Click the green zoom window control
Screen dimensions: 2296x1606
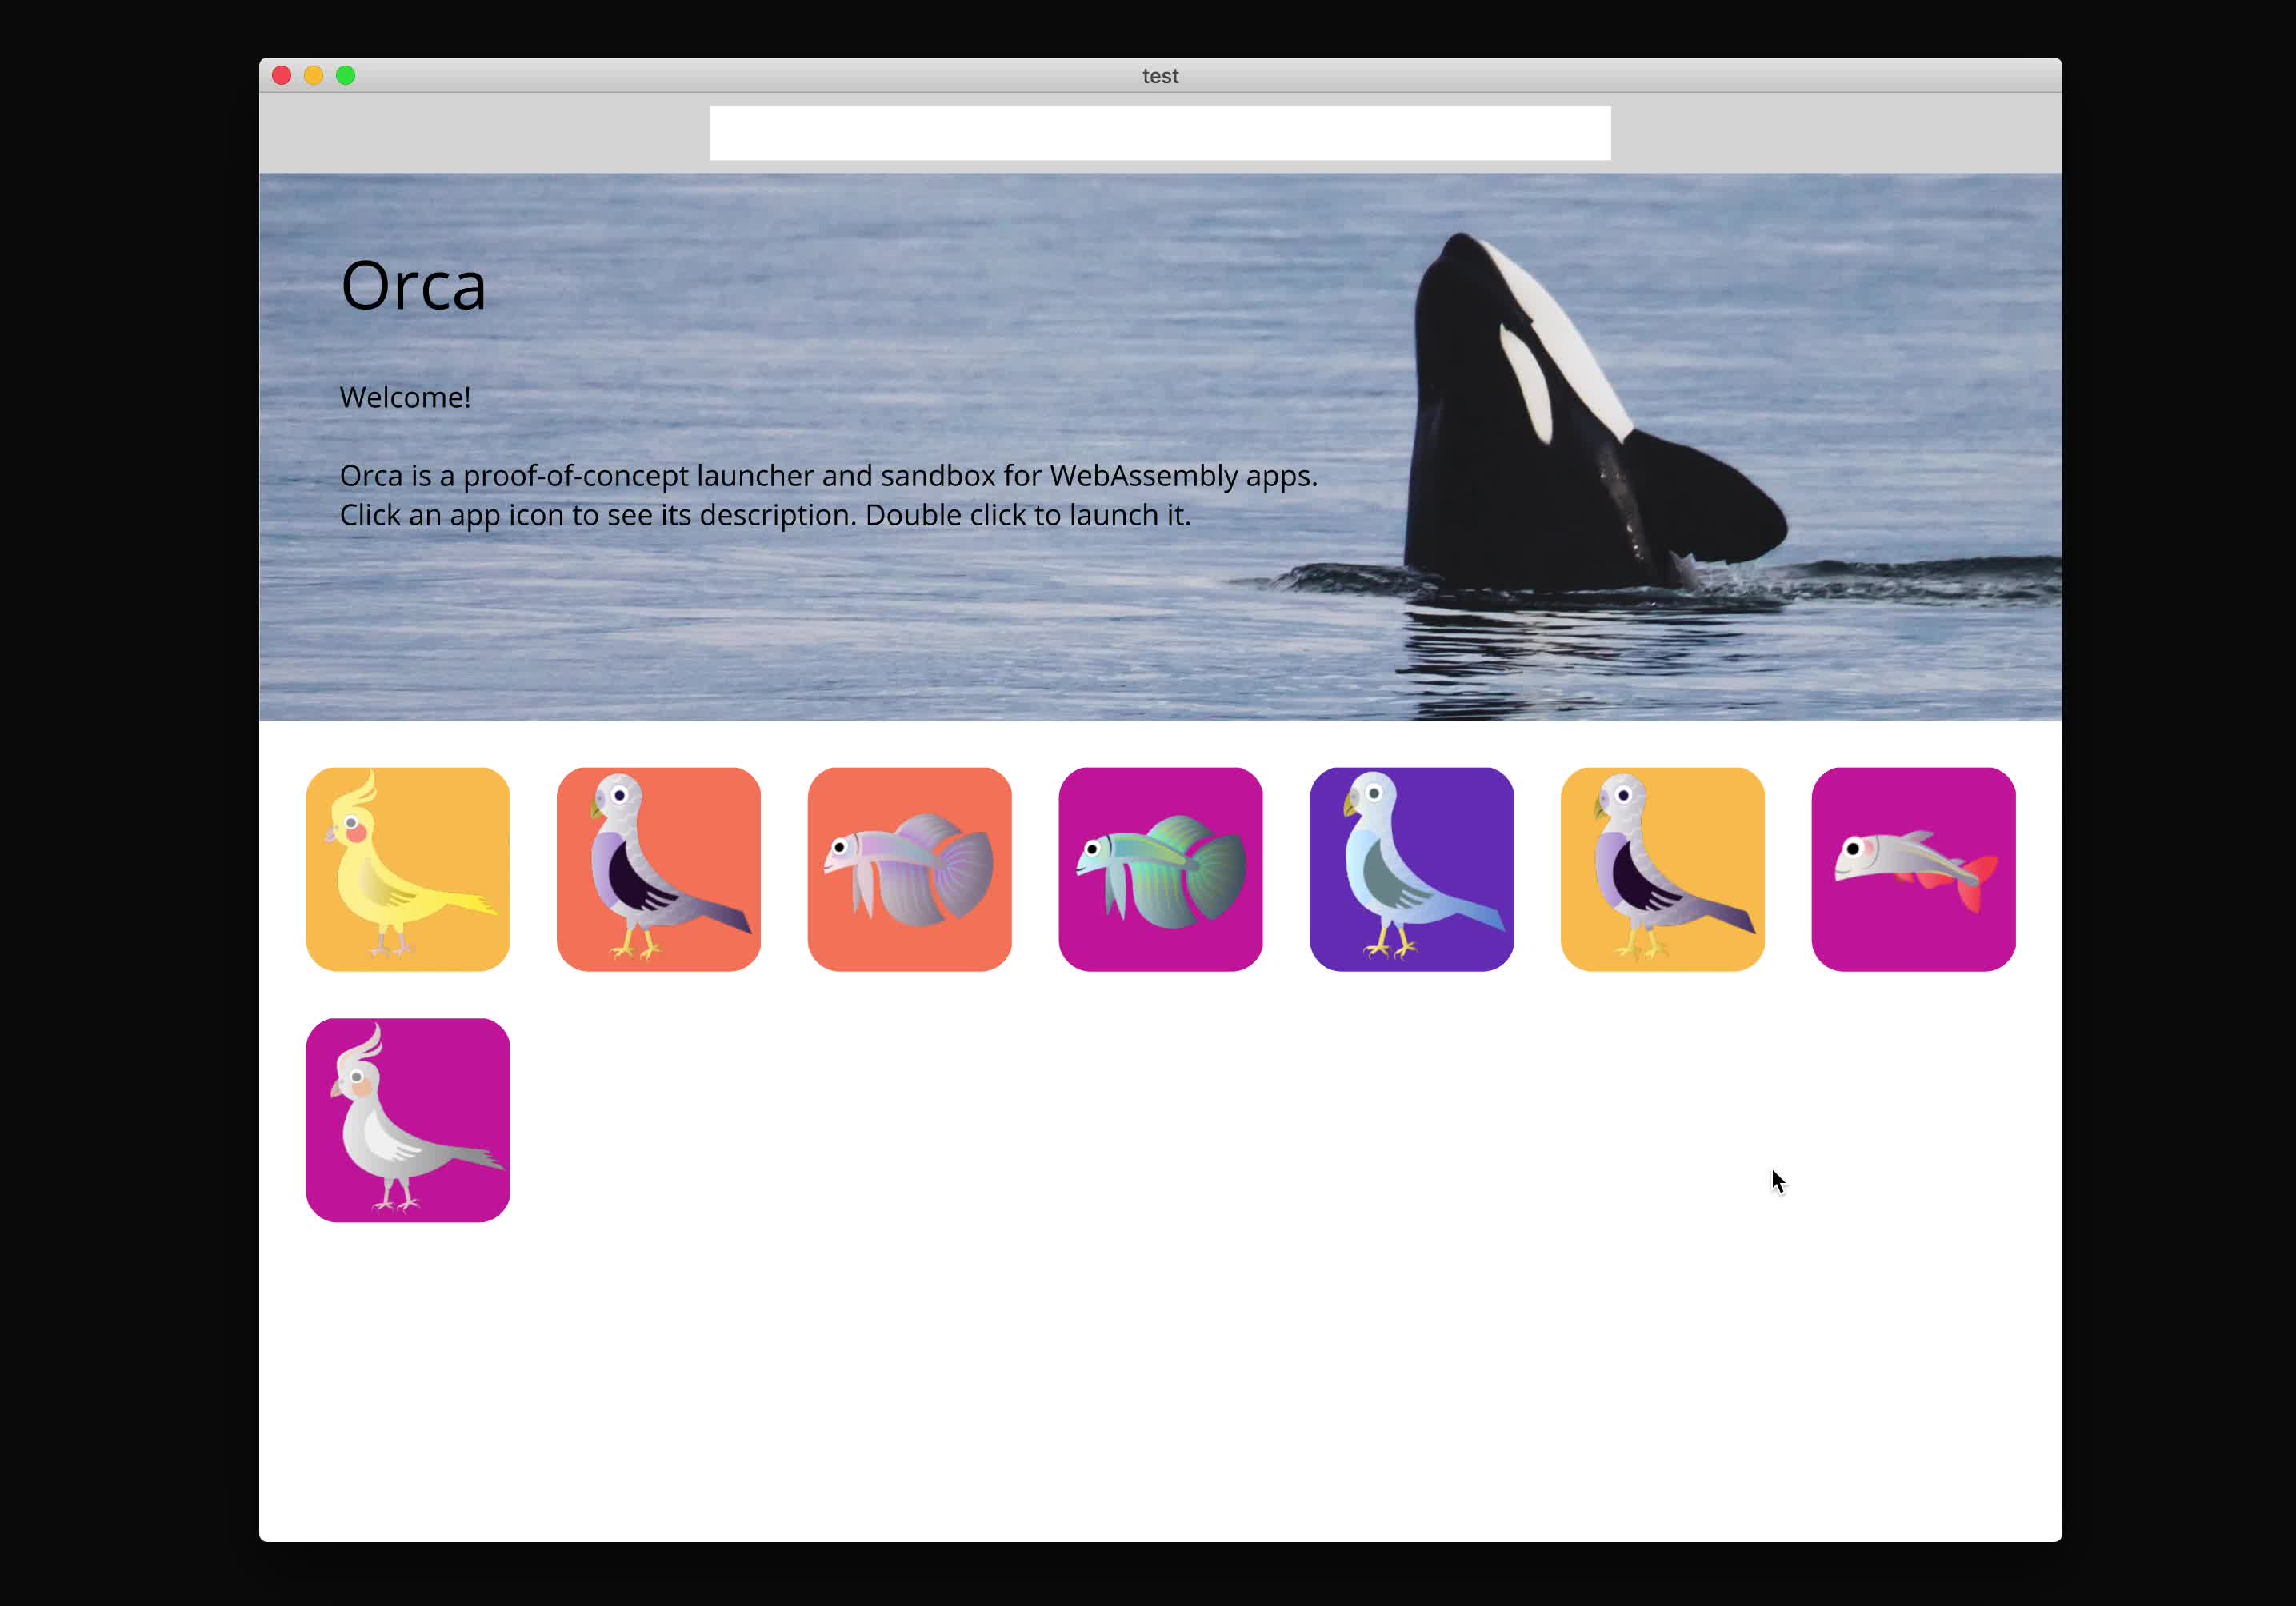(x=345, y=74)
